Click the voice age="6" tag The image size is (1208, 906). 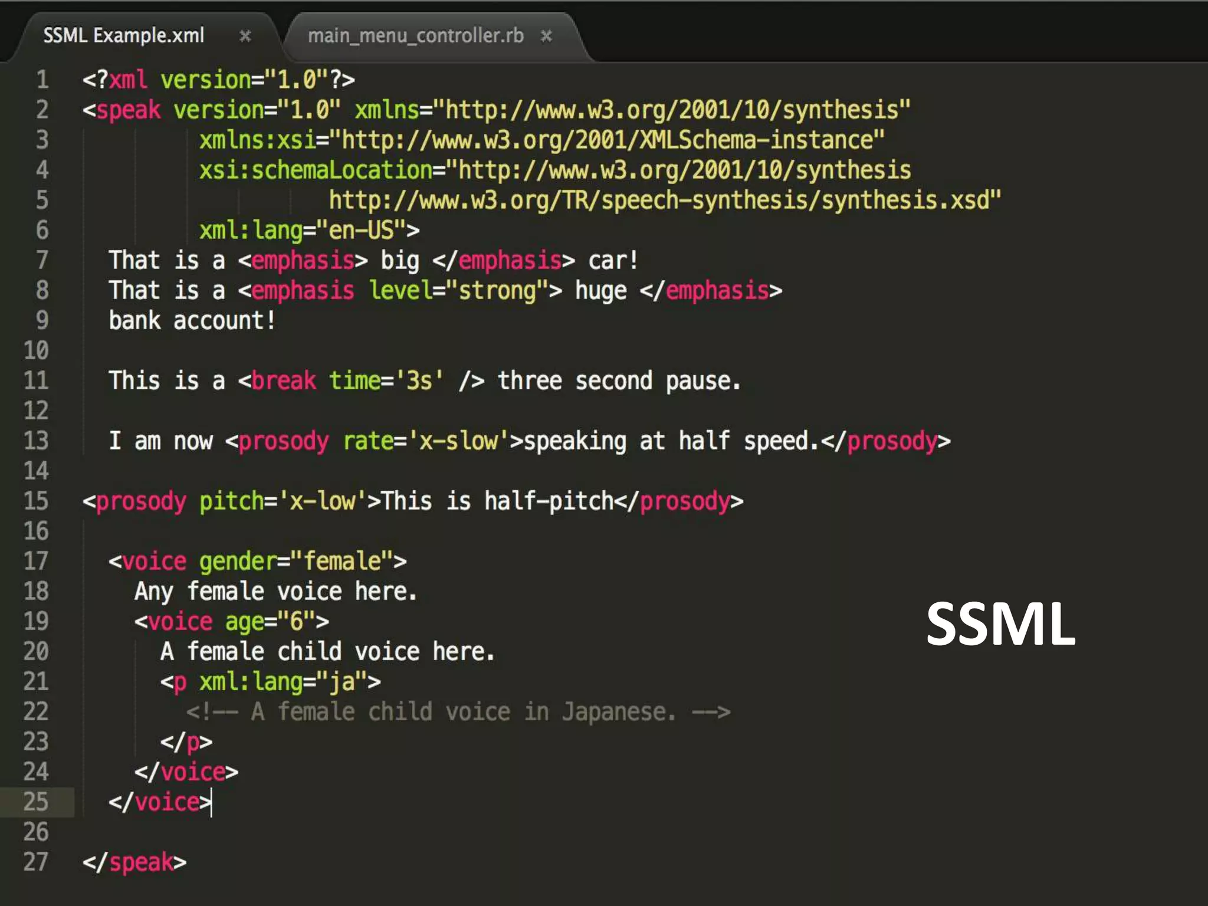(231, 622)
